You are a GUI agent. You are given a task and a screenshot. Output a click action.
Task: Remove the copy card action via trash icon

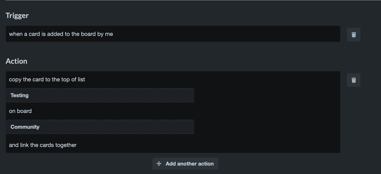pos(354,80)
